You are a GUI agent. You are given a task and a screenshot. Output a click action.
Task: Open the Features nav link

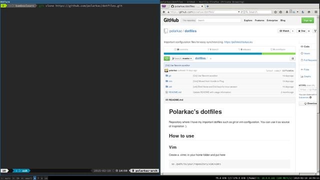[x=259, y=20]
